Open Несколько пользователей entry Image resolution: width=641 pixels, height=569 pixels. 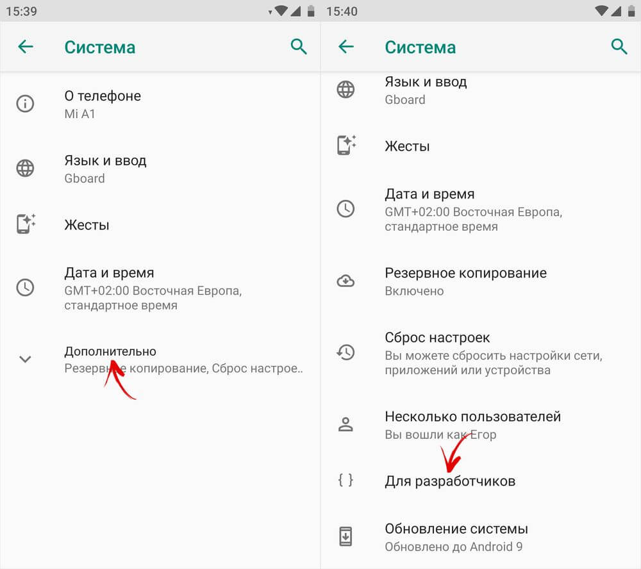(481, 425)
